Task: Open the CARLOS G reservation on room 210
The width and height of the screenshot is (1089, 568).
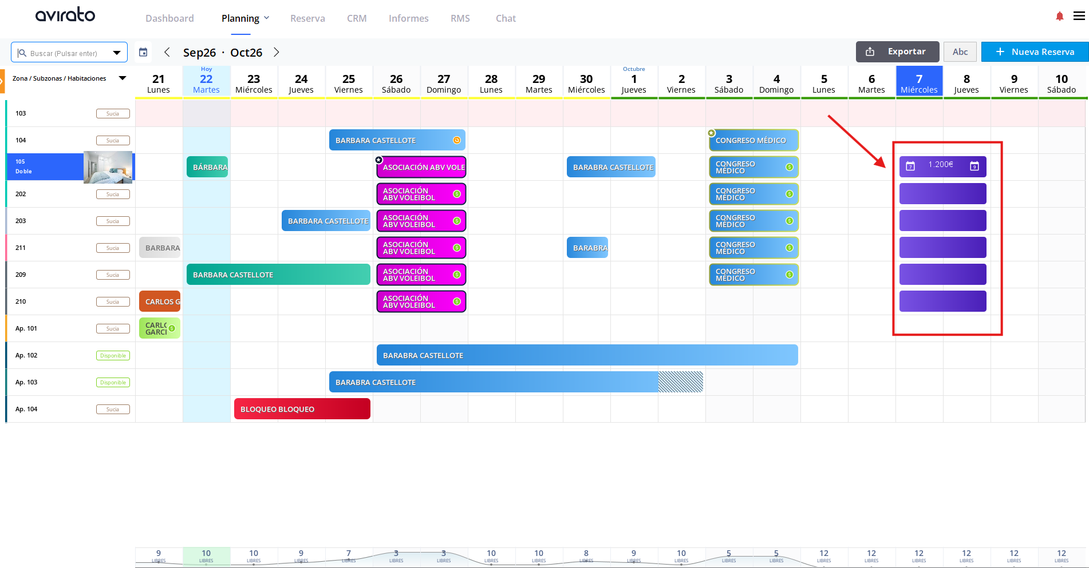Action: (x=160, y=301)
